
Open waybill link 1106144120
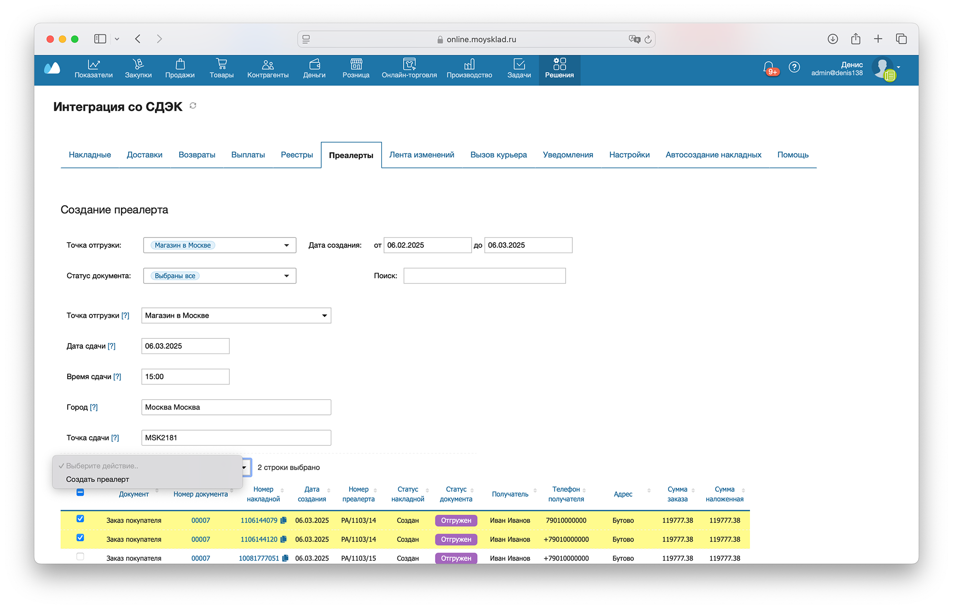point(259,540)
